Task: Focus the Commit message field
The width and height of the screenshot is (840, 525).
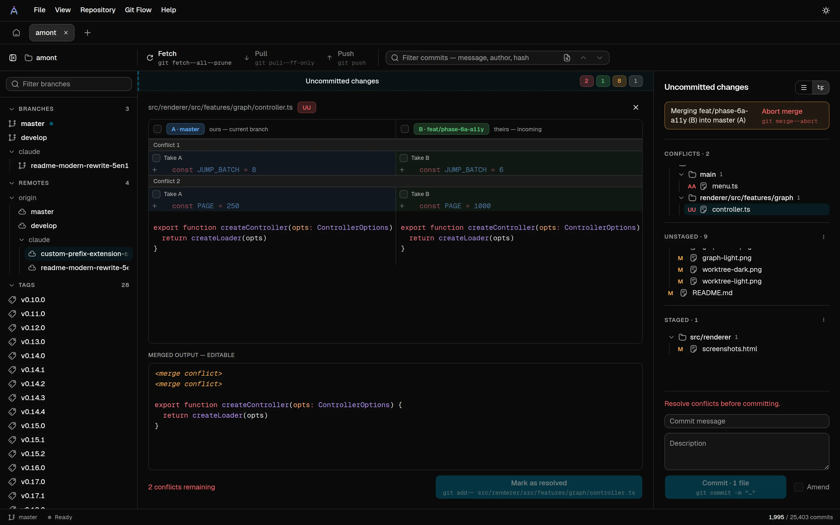Action: (x=747, y=421)
